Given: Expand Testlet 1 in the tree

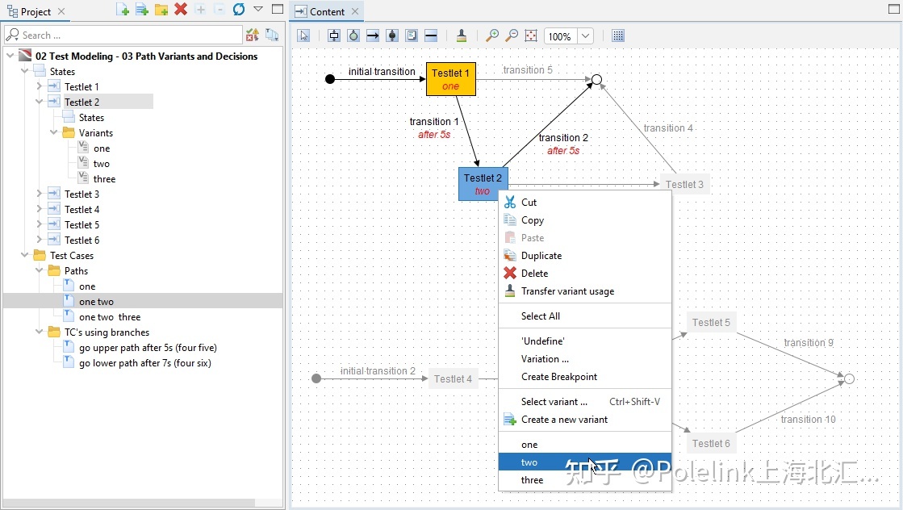Looking at the screenshot, I should (40, 86).
